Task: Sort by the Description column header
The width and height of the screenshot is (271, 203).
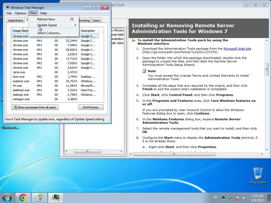Action: pos(89,31)
